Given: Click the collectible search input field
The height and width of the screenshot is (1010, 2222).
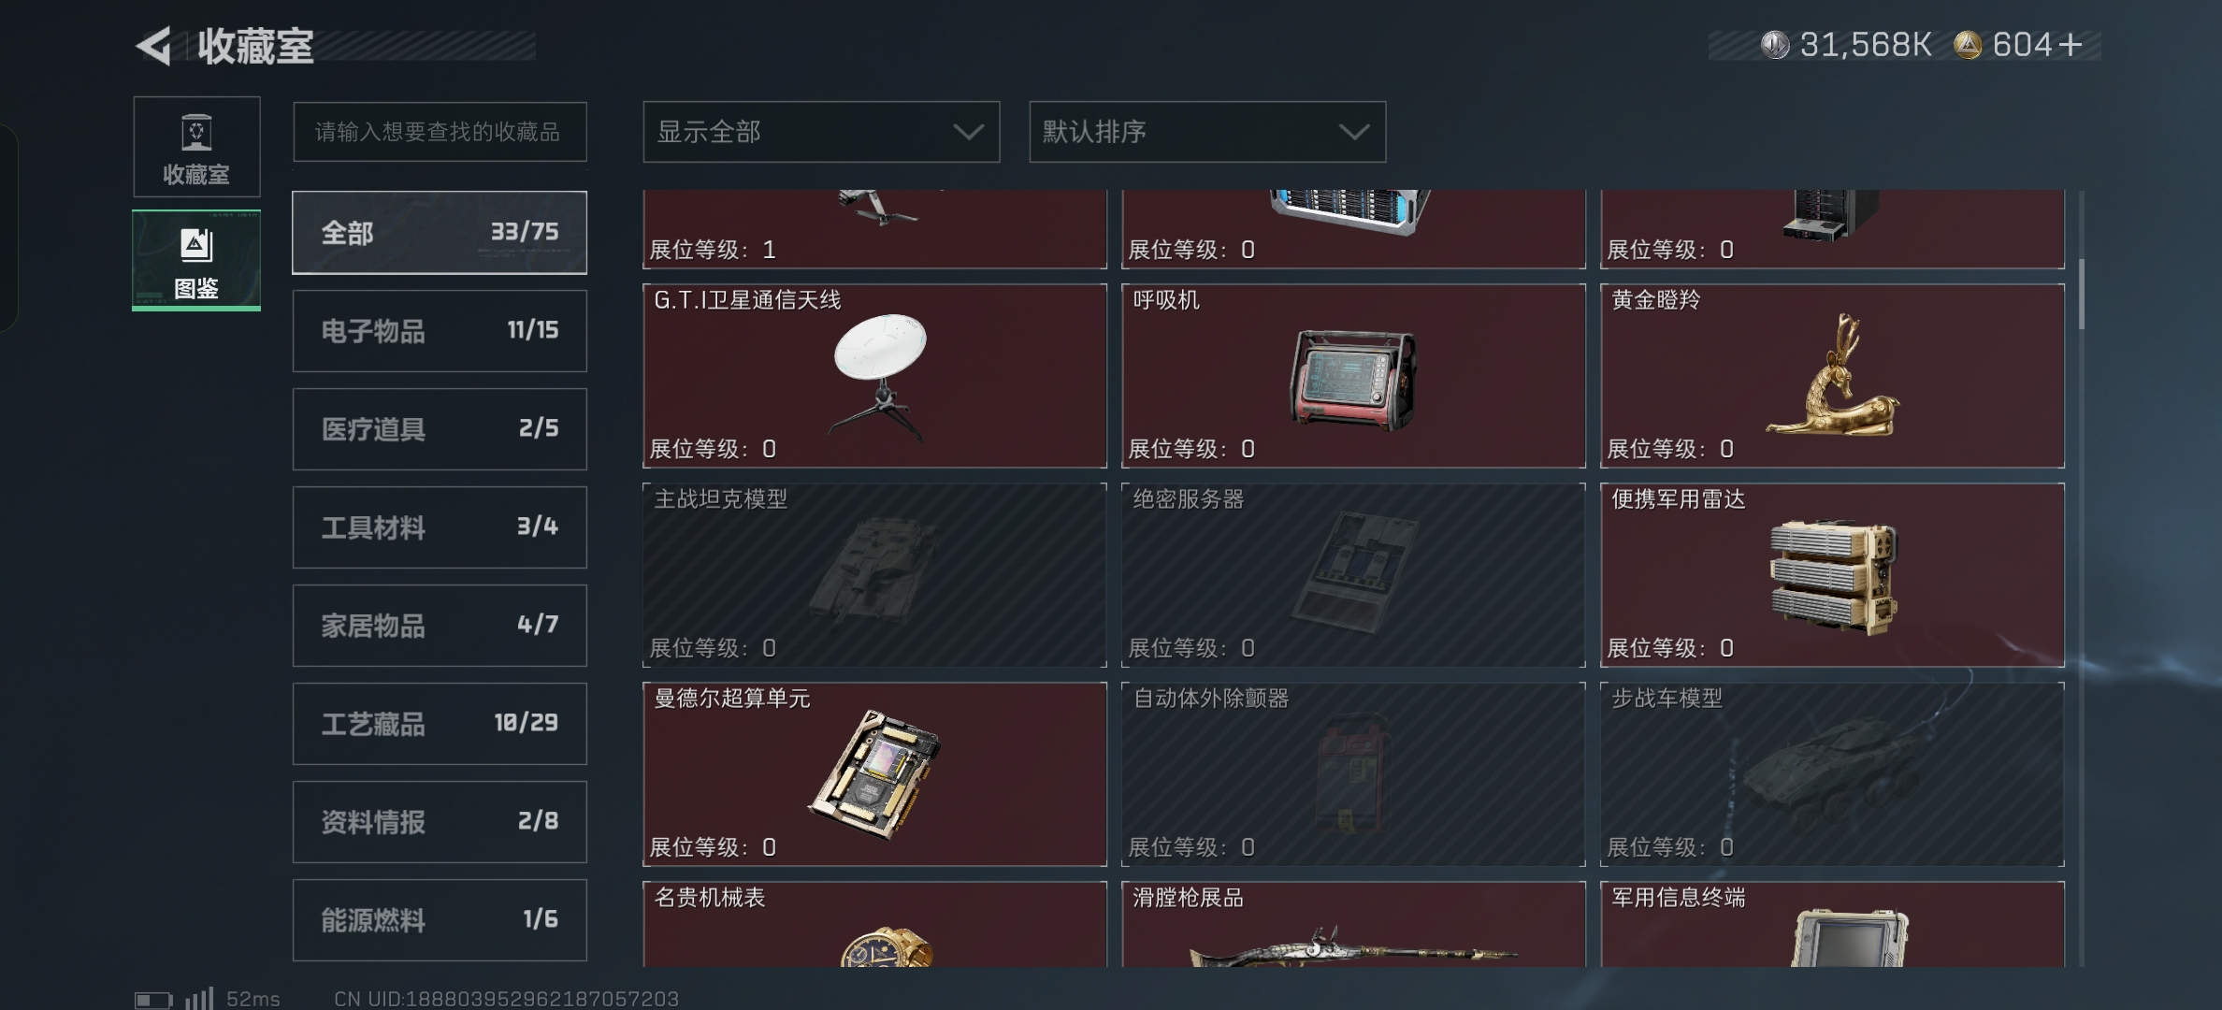Looking at the screenshot, I should [x=440, y=132].
